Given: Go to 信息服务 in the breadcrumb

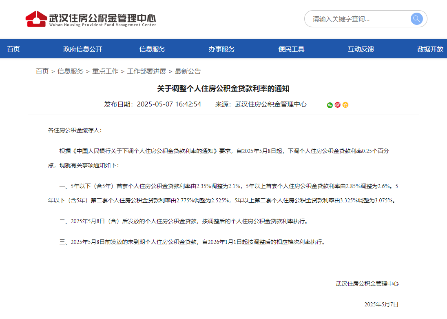Looking at the screenshot, I should tap(71, 71).
